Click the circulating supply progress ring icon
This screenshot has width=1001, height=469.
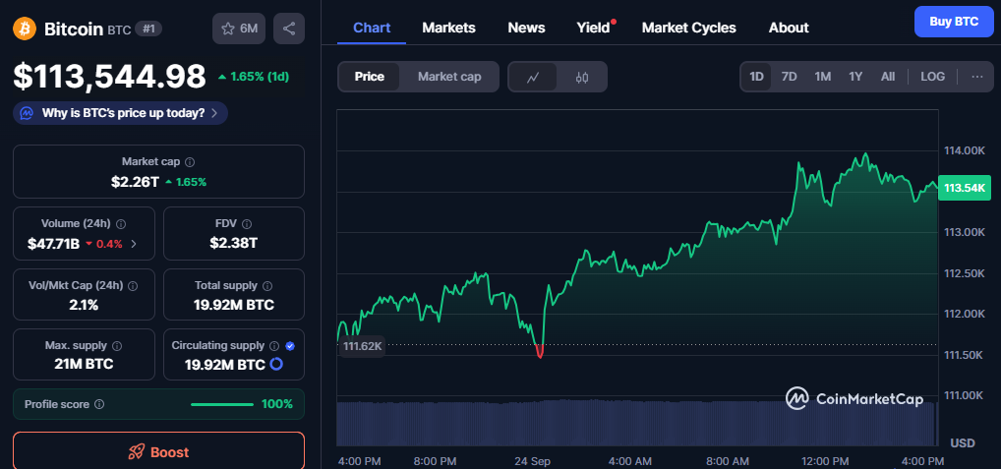276,365
